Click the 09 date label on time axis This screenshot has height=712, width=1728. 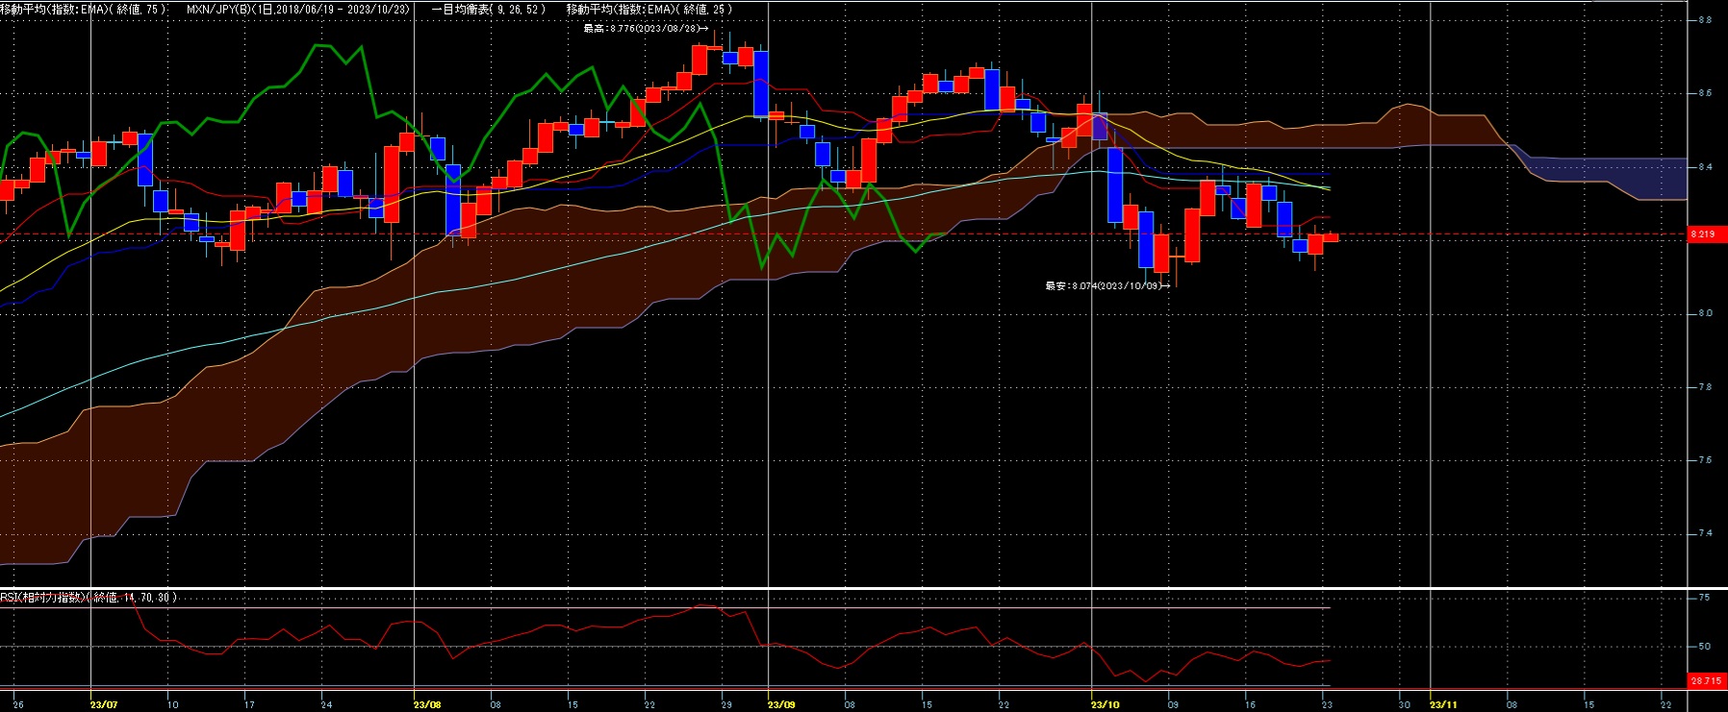pyautogui.click(x=1173, y=704)
